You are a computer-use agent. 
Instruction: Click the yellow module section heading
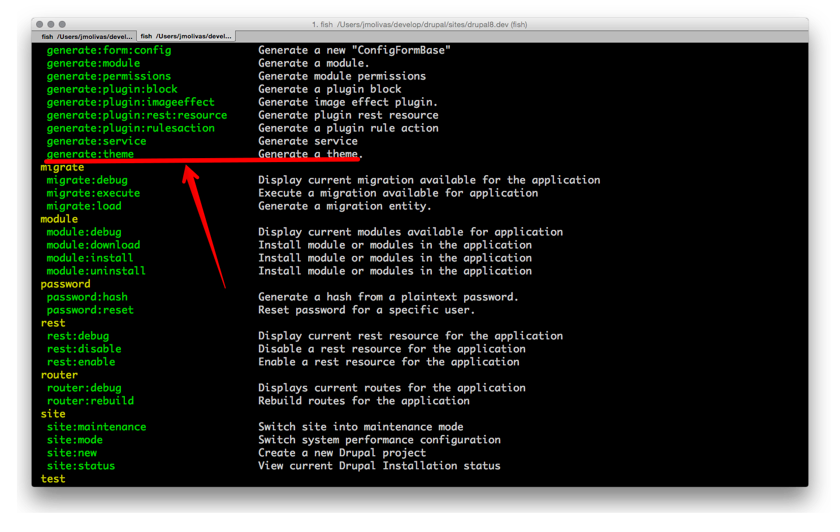pyautogui.click(x=59, y=219)
